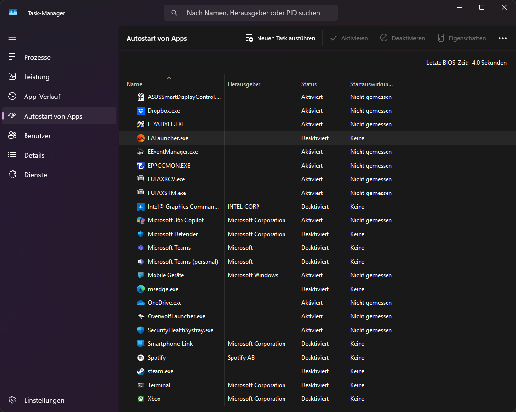516x412 pixels.
Task: Click the E_YATIYEE.EXE icon
Action: coord(140,124)
